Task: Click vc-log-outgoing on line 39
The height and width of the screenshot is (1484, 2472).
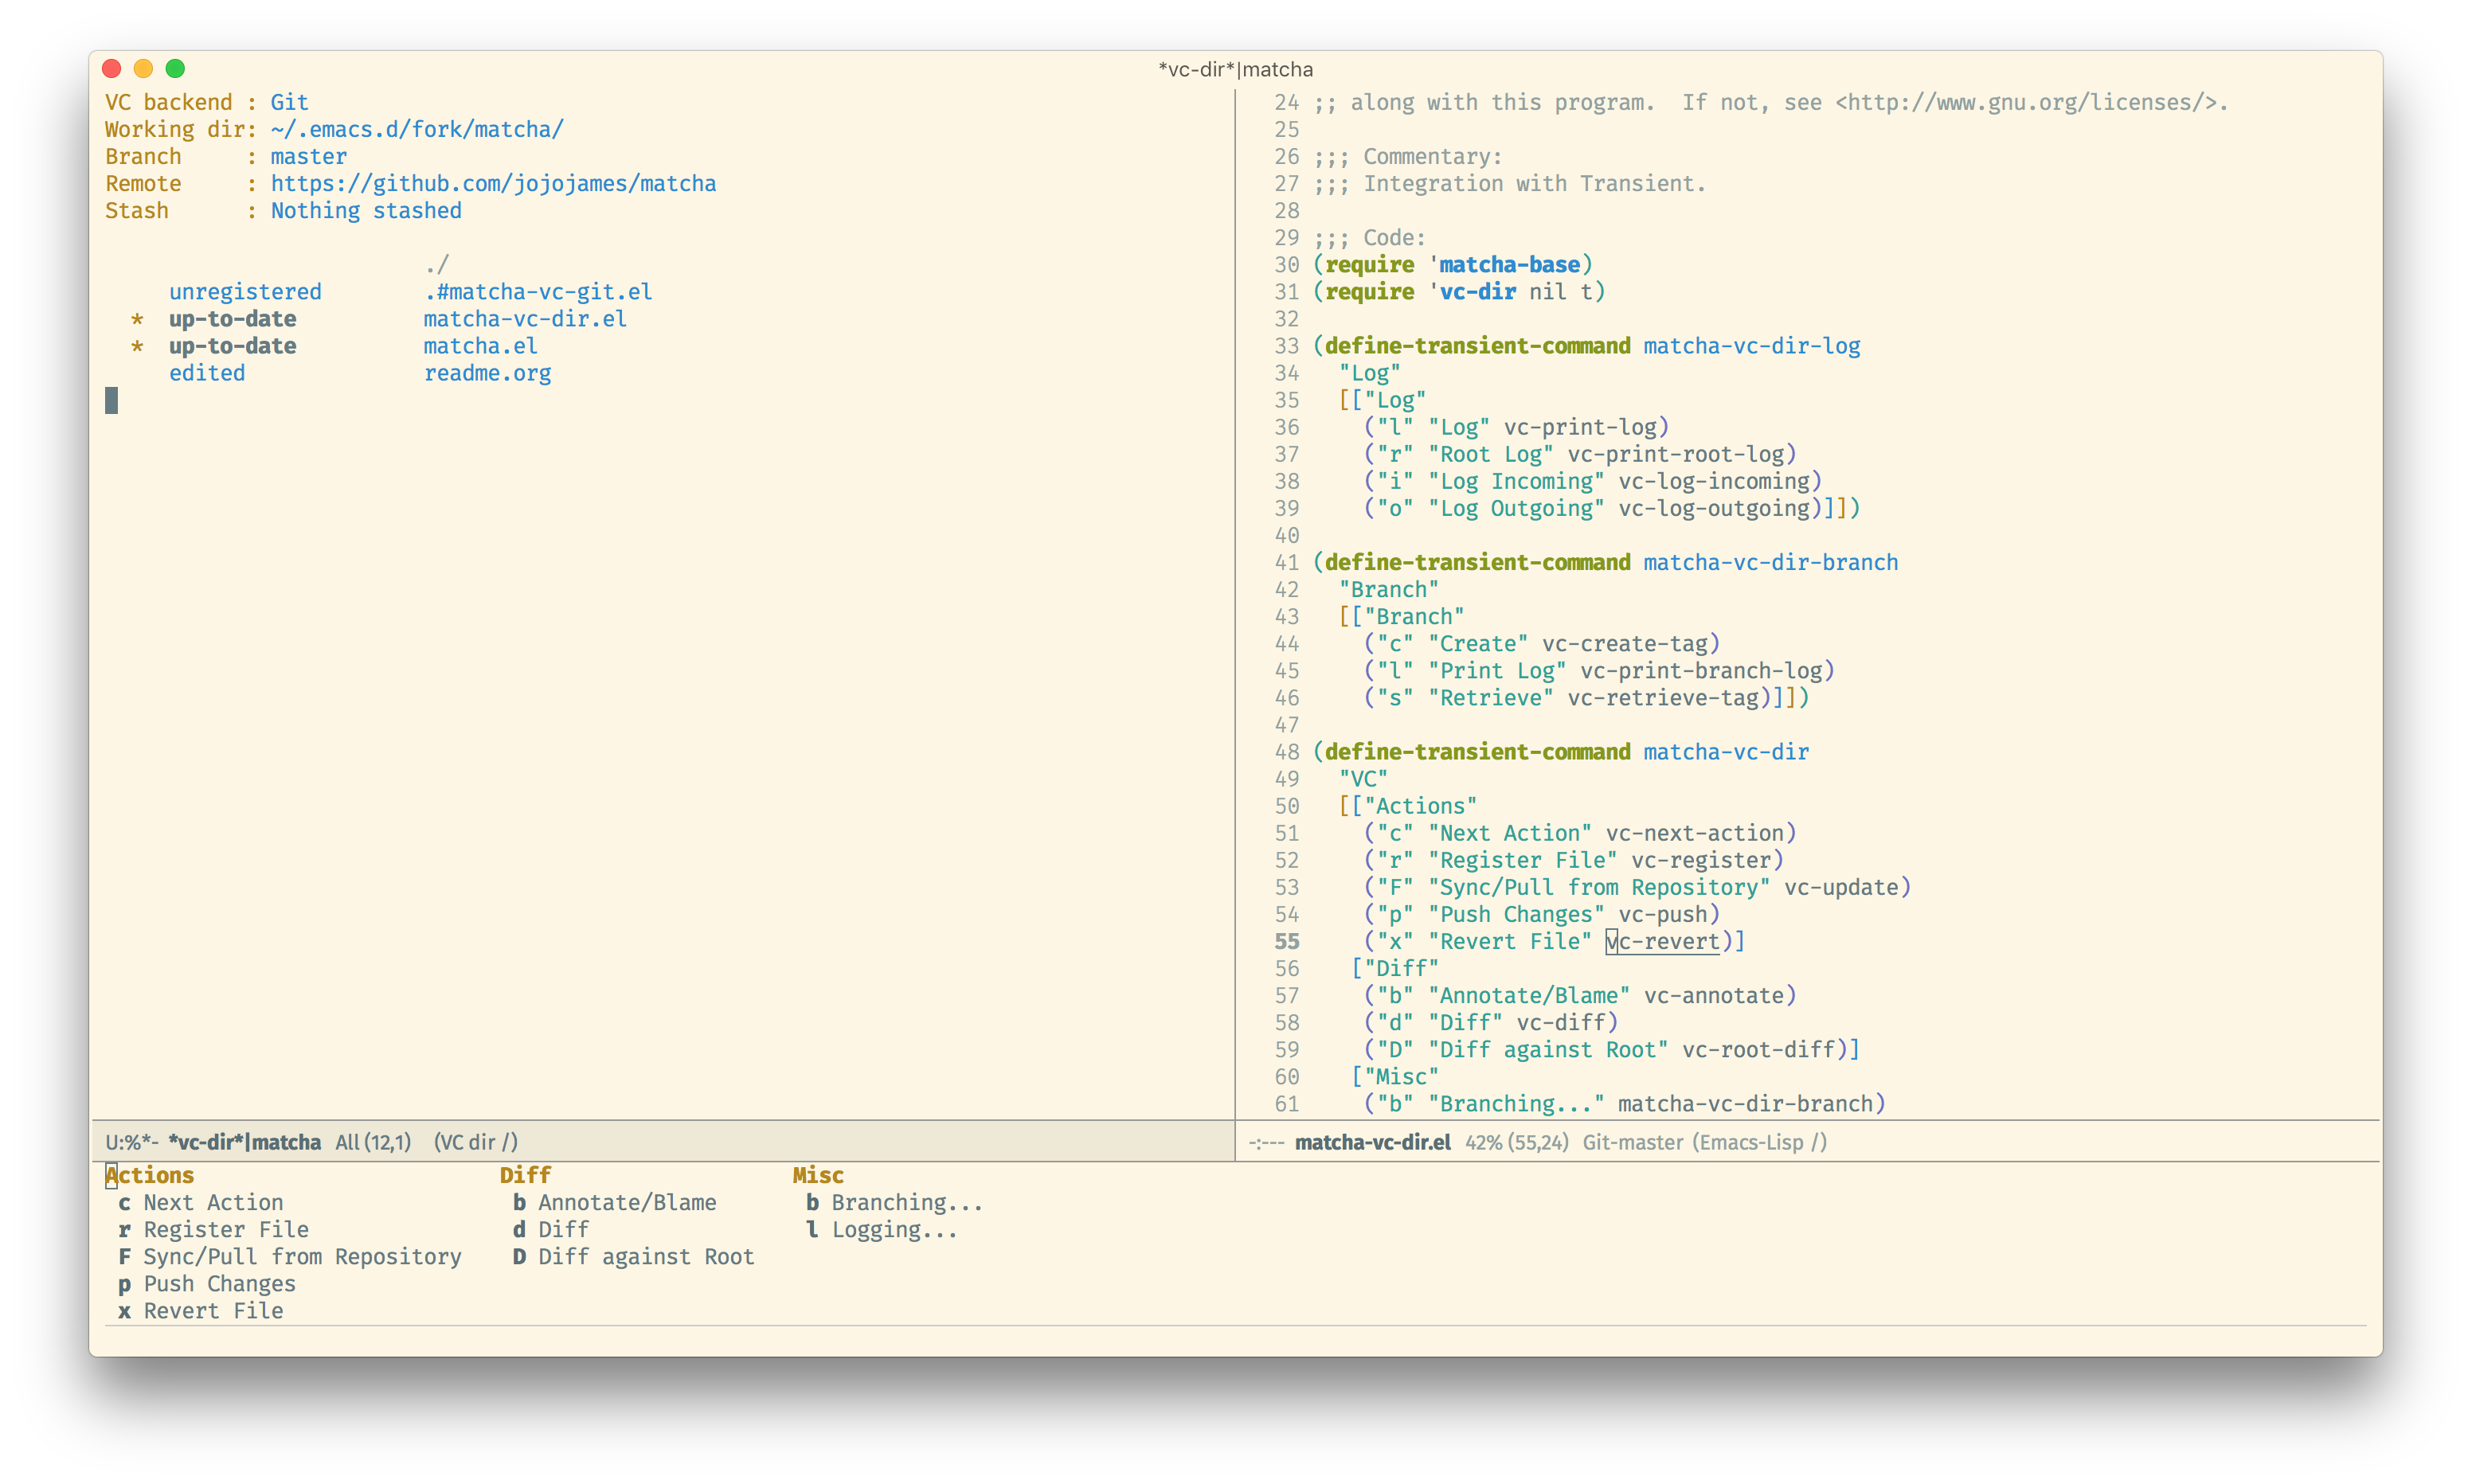Action: coord(1713,509)
